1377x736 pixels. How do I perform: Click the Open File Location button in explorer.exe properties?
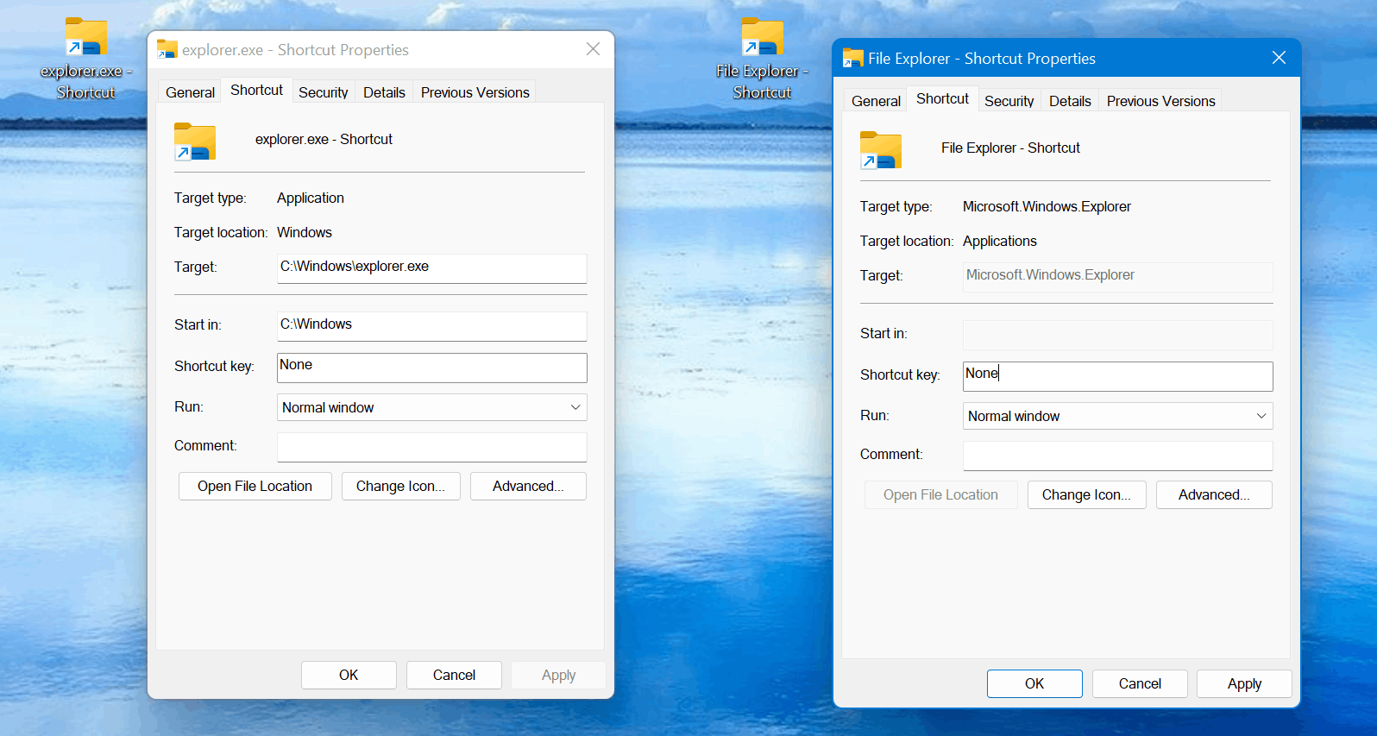pos(255,486)
